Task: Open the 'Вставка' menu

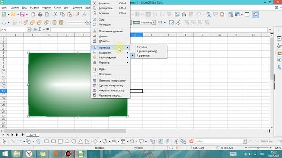Action: (x=34, y=8)
